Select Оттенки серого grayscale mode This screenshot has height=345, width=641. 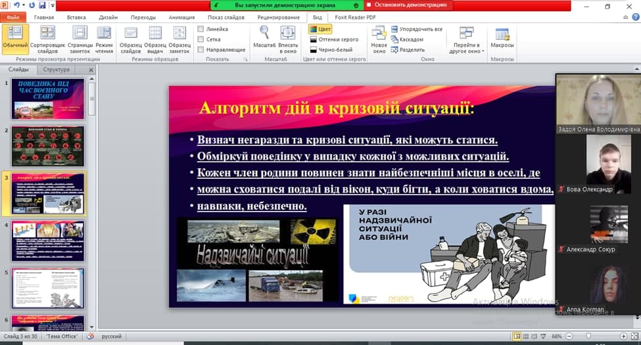[x=334, y=39]
